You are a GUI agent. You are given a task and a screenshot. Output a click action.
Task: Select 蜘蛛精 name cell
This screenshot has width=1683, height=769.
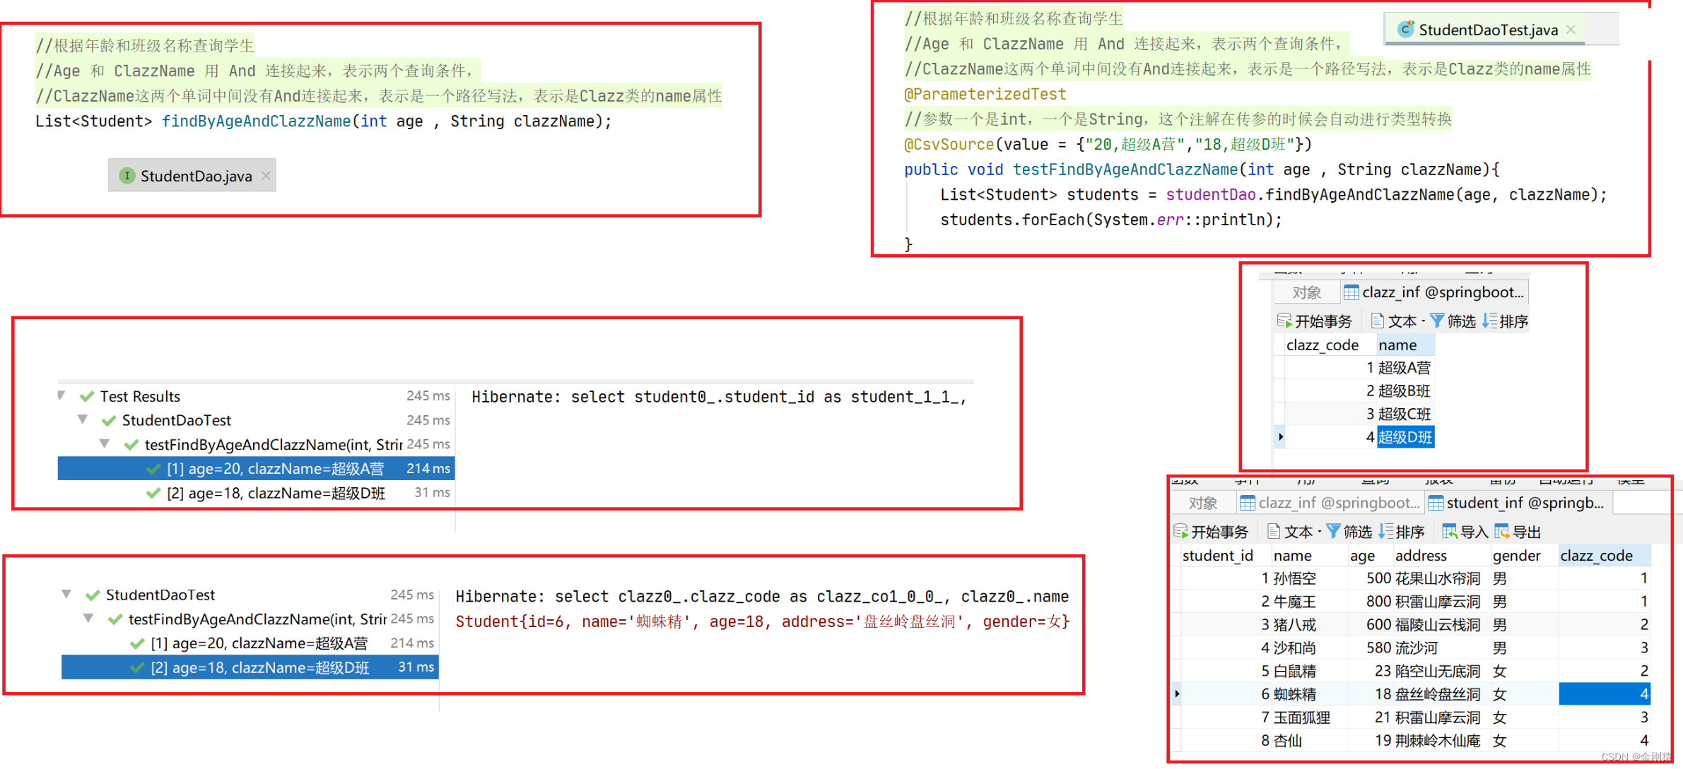pos(1309,694)
